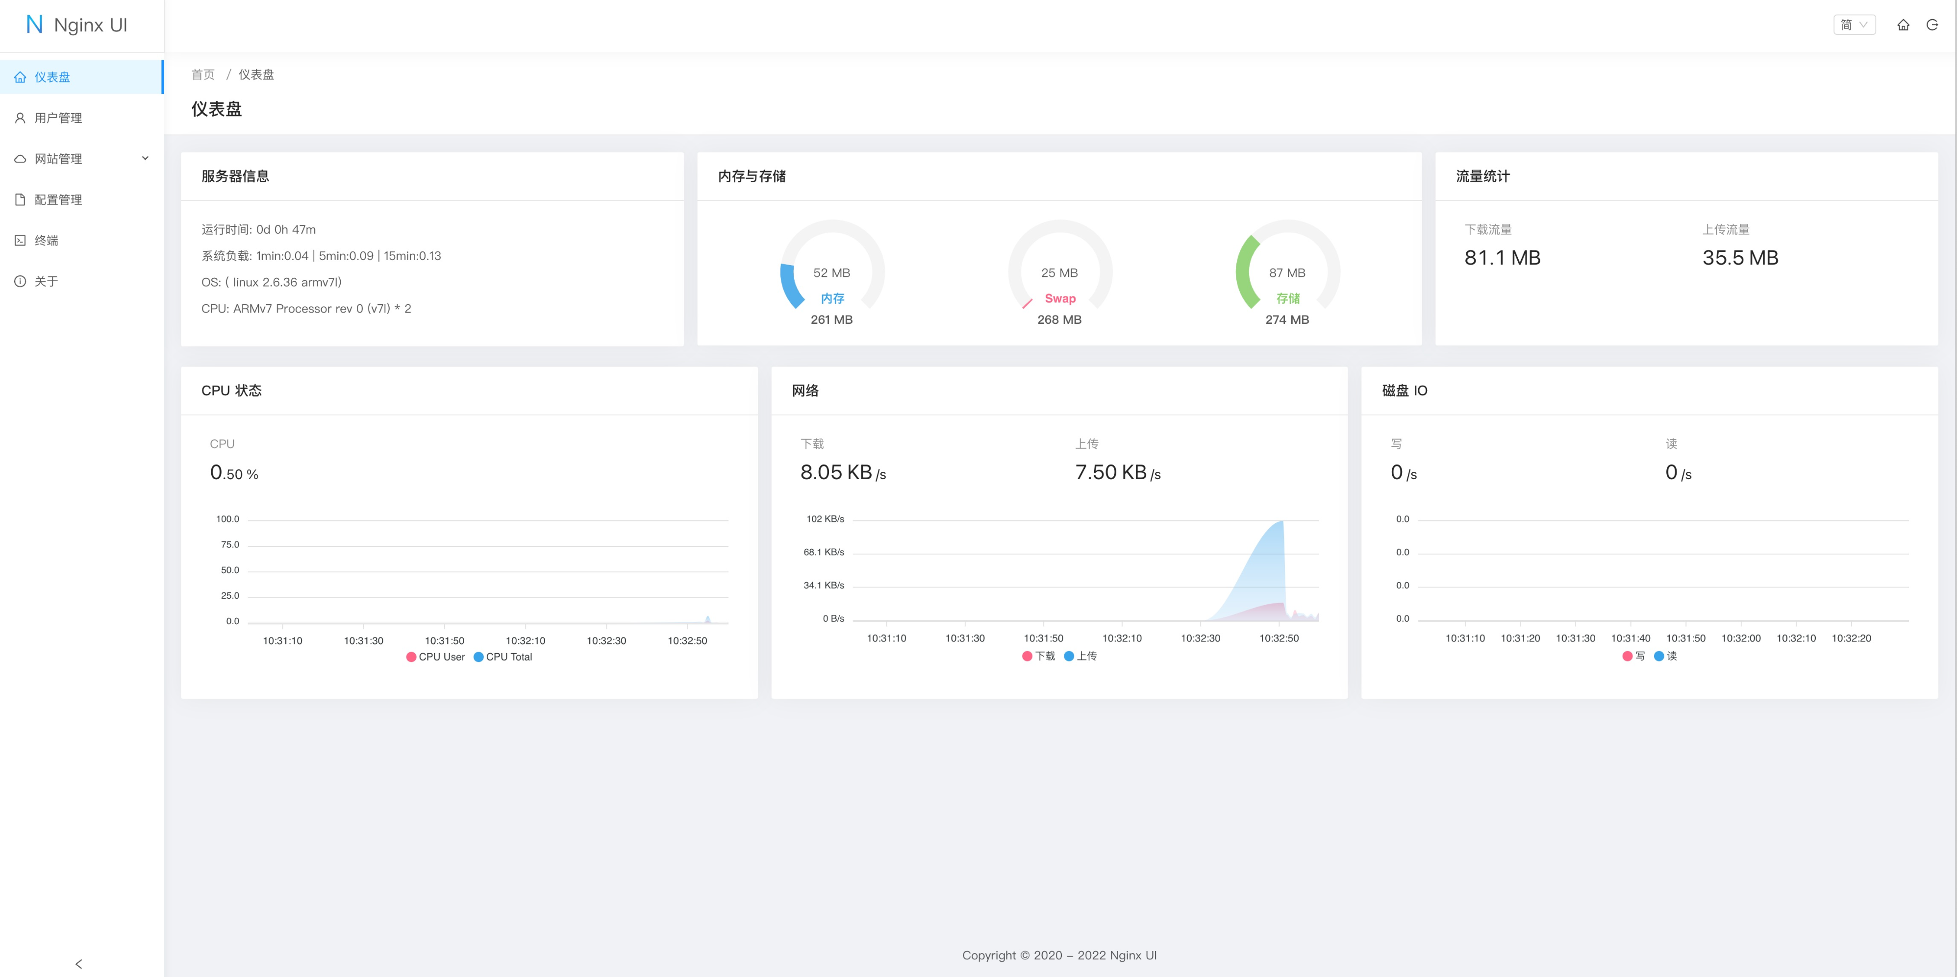Click the Nginx UI logo icon
The width and height of the screenshot is (1957, 977).
tap(34, 25)
